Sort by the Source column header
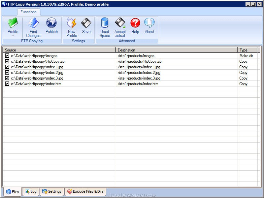 tap(59, 50)
